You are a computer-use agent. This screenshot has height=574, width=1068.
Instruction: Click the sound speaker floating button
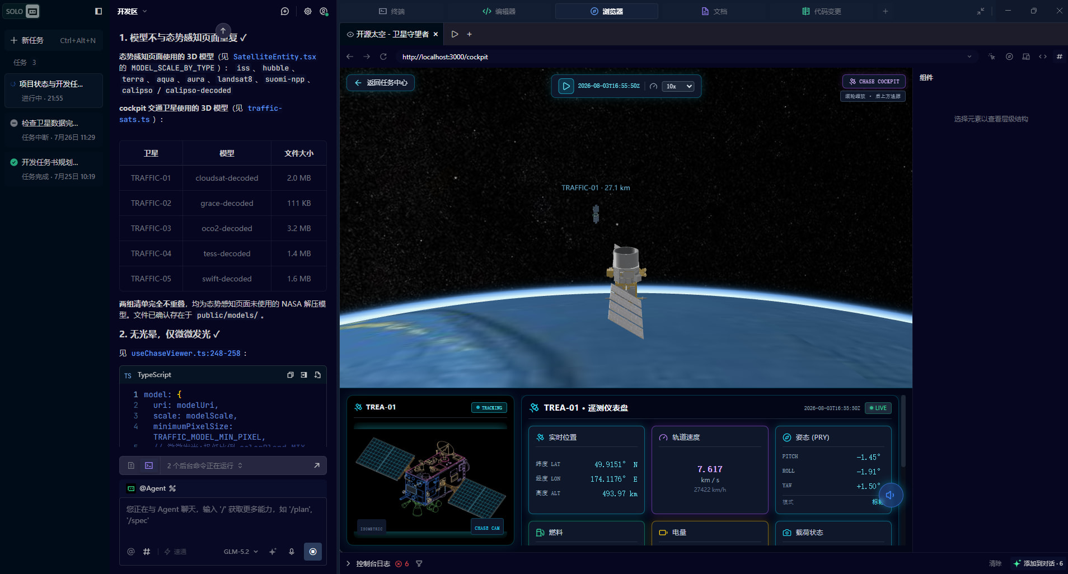[891, 495]
